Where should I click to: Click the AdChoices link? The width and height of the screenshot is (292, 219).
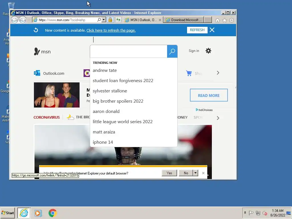[204, 110]
